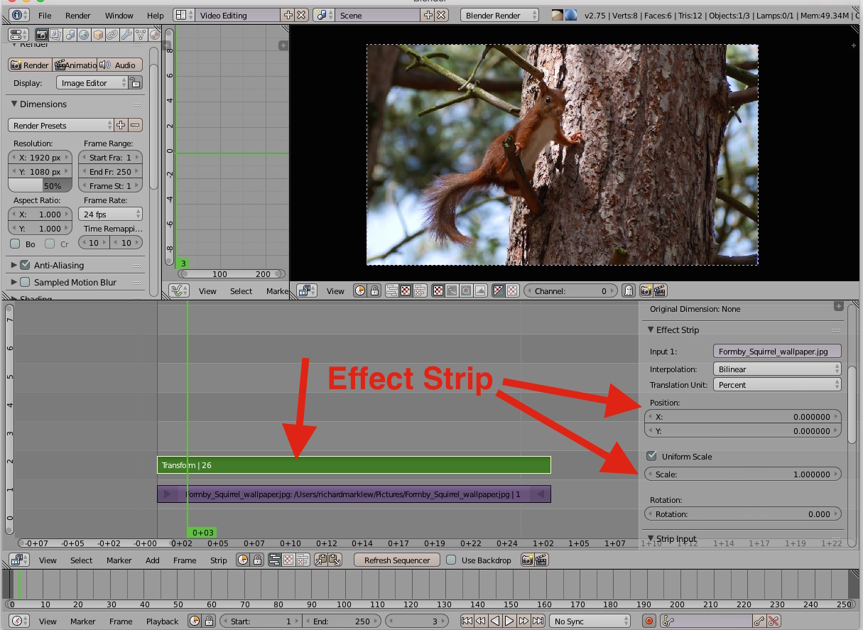Viewport: 863px width, 630px height.
Task: Open the Render menu in top bar
Action: tap(77, 15)
